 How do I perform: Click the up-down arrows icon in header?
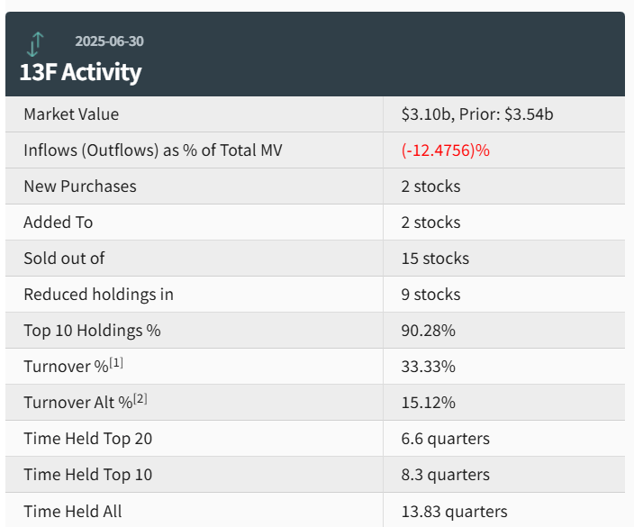pos(36,43)
